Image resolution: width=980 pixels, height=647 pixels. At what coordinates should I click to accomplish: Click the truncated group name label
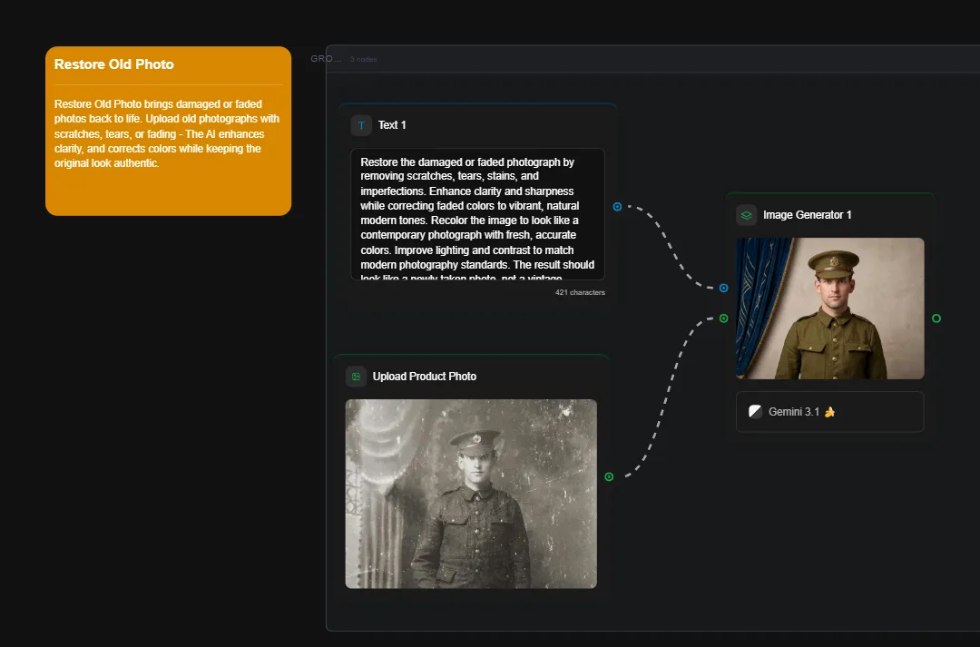click(x=326, y=59)
